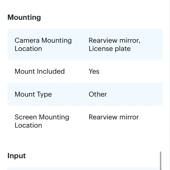Click the "Rearview mirror," text in the camera row
170x170 pixels.
(115, 40)
